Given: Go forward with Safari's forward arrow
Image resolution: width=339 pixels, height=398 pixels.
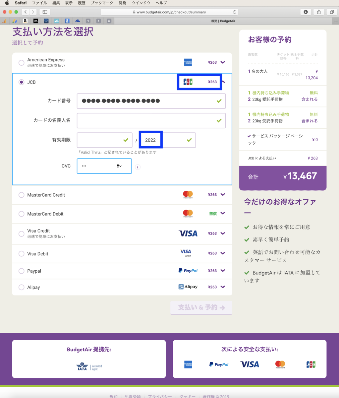Looking at the screenshot, I should [x=33, y=12].
